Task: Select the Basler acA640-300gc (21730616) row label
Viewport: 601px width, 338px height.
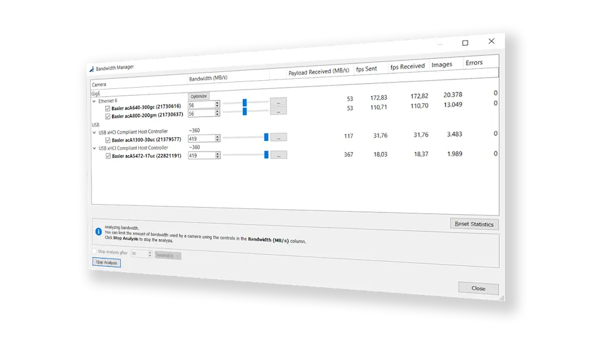Action: coord(146,107)
